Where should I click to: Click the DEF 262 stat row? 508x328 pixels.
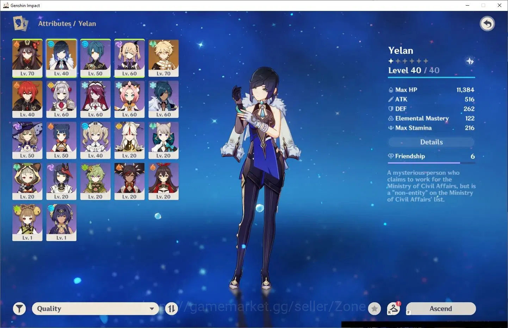(432, 109)
